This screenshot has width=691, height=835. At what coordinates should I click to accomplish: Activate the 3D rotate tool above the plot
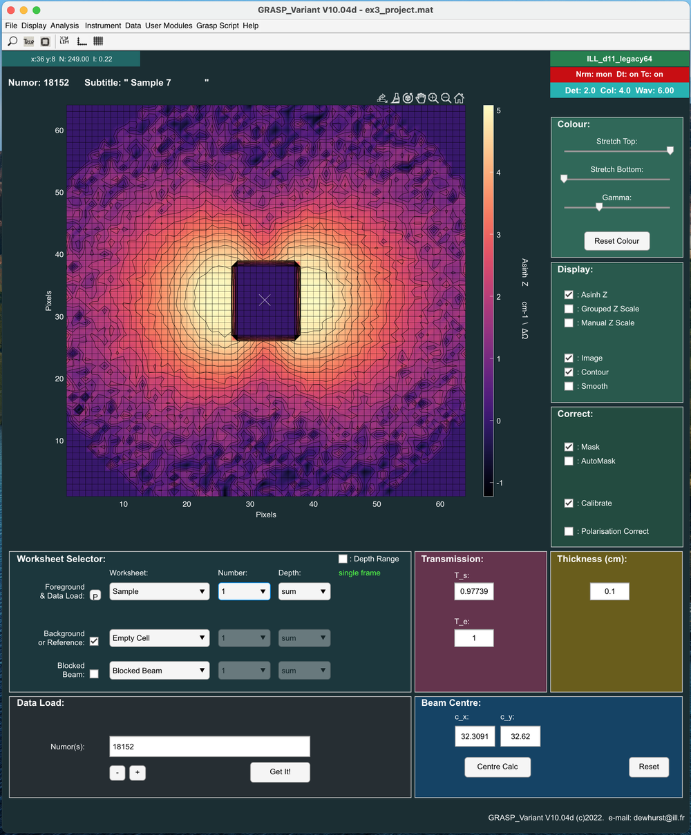(x=408, y=98)
